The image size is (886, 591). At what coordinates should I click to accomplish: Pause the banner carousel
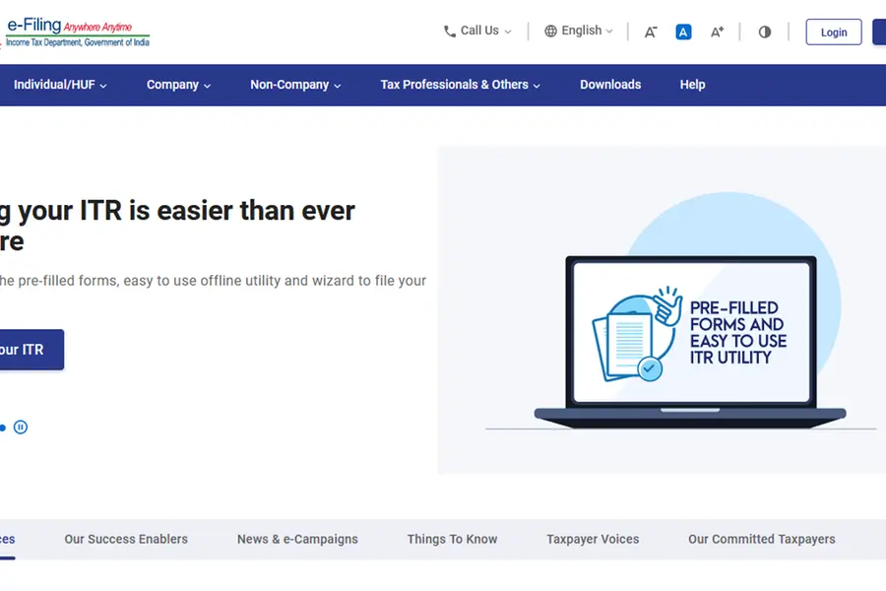[21, 427]
